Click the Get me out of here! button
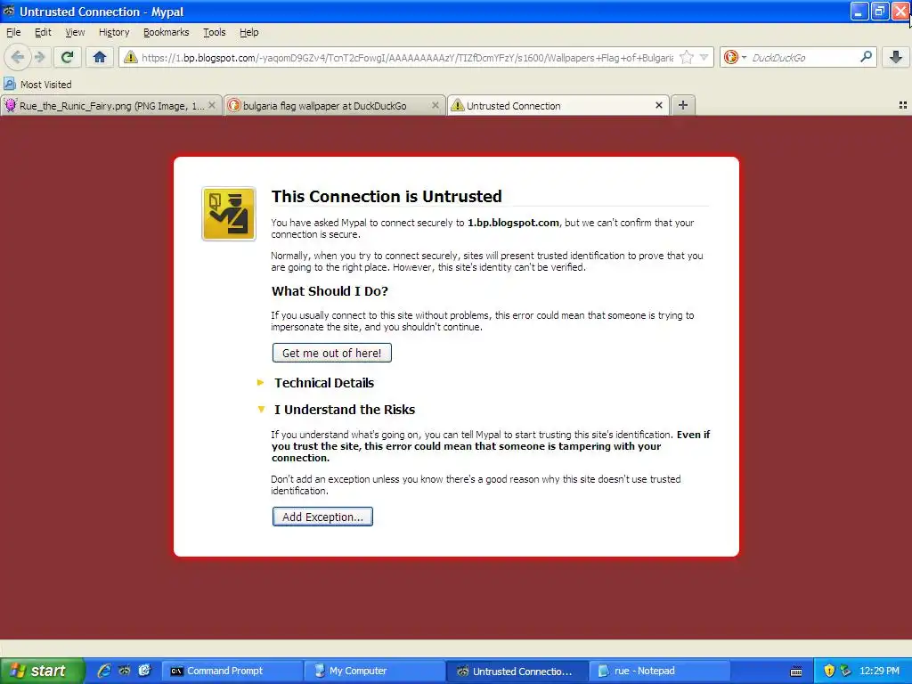The height and width of the screenshot is (684, 912). pos(332,353)
